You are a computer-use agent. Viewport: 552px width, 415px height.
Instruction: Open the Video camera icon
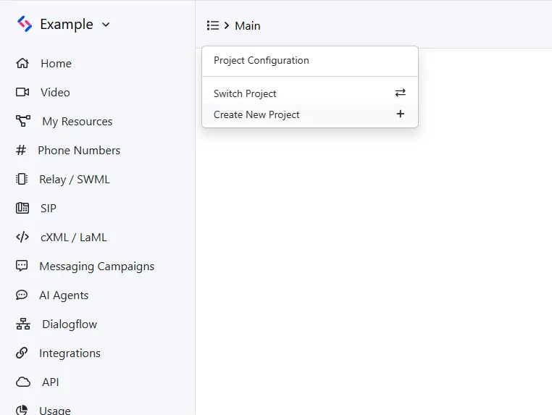22,93
